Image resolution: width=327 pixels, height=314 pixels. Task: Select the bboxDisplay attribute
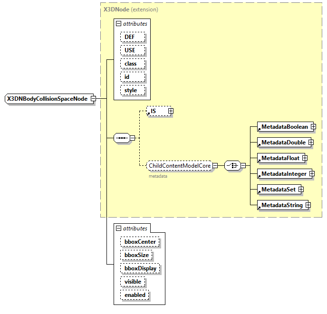[140, 268]
